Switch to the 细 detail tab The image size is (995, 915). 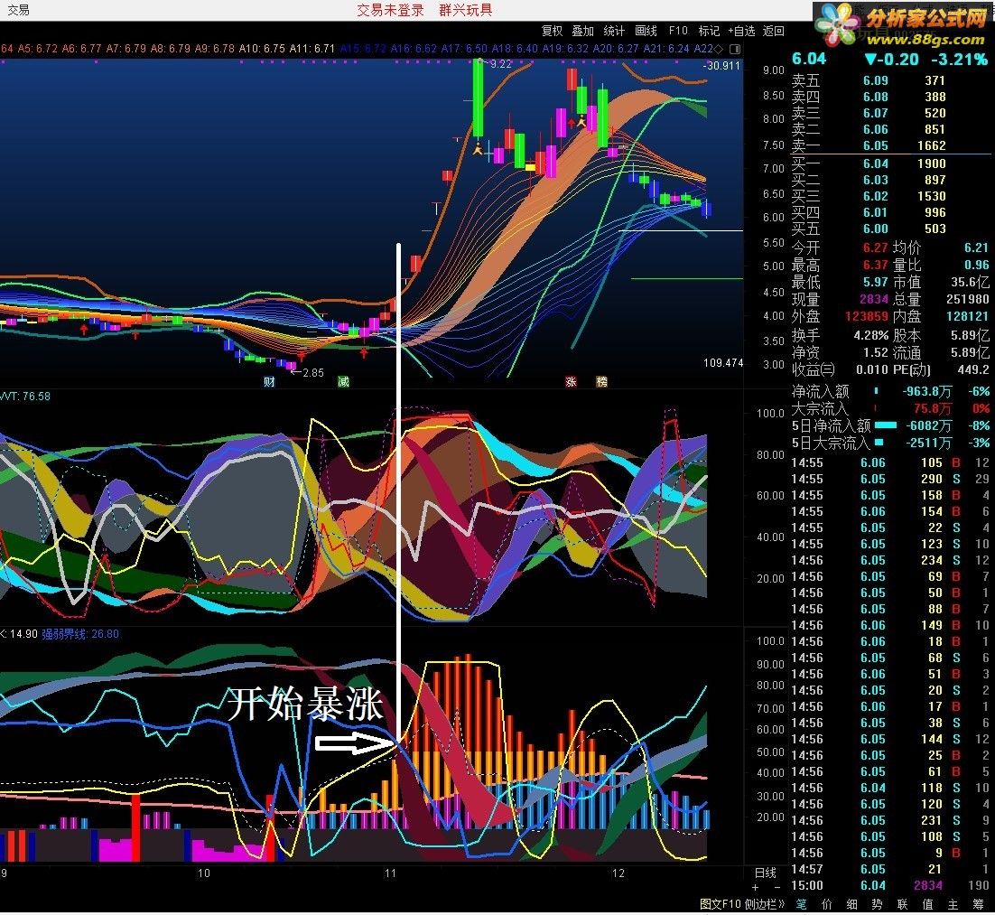click(x=851, y=903)
